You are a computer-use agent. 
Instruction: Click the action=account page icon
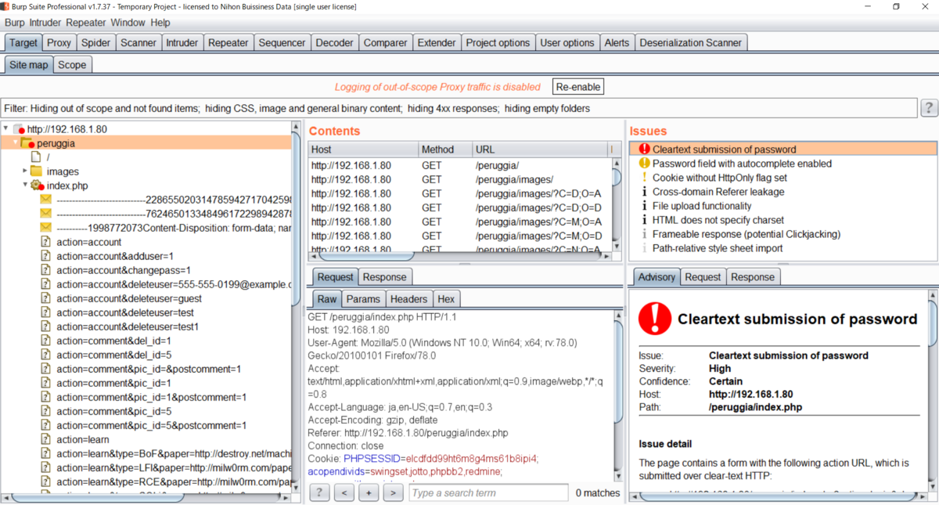45,242
